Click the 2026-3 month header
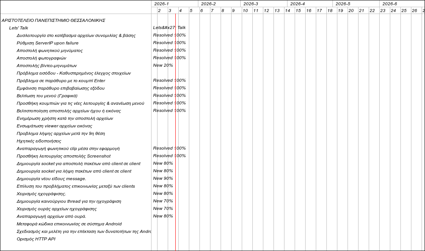The height and width of the screenshot is (251, 425). click(250, 4)
